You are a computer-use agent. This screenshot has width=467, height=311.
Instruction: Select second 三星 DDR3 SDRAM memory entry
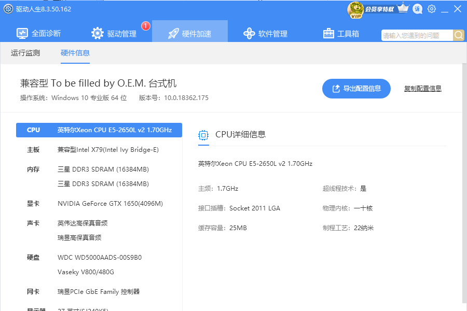(x=103, y=184)
